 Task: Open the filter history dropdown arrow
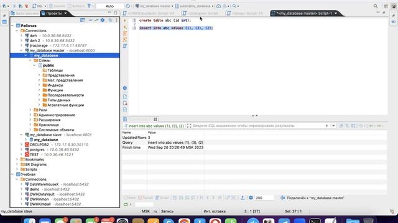pos(333,126)
